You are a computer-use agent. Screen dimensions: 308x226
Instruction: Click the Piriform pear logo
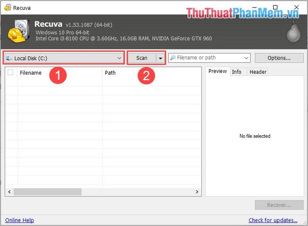tap(293, 32)
